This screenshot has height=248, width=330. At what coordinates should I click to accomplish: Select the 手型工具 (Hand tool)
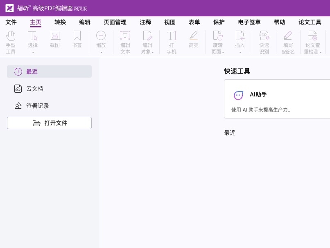pos(11,41)
